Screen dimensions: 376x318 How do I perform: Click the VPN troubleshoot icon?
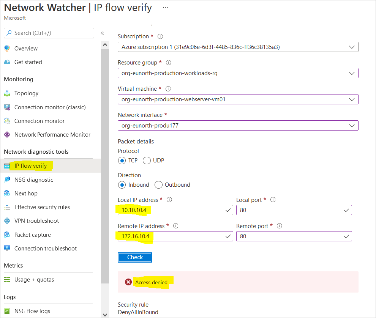[7, 221]
